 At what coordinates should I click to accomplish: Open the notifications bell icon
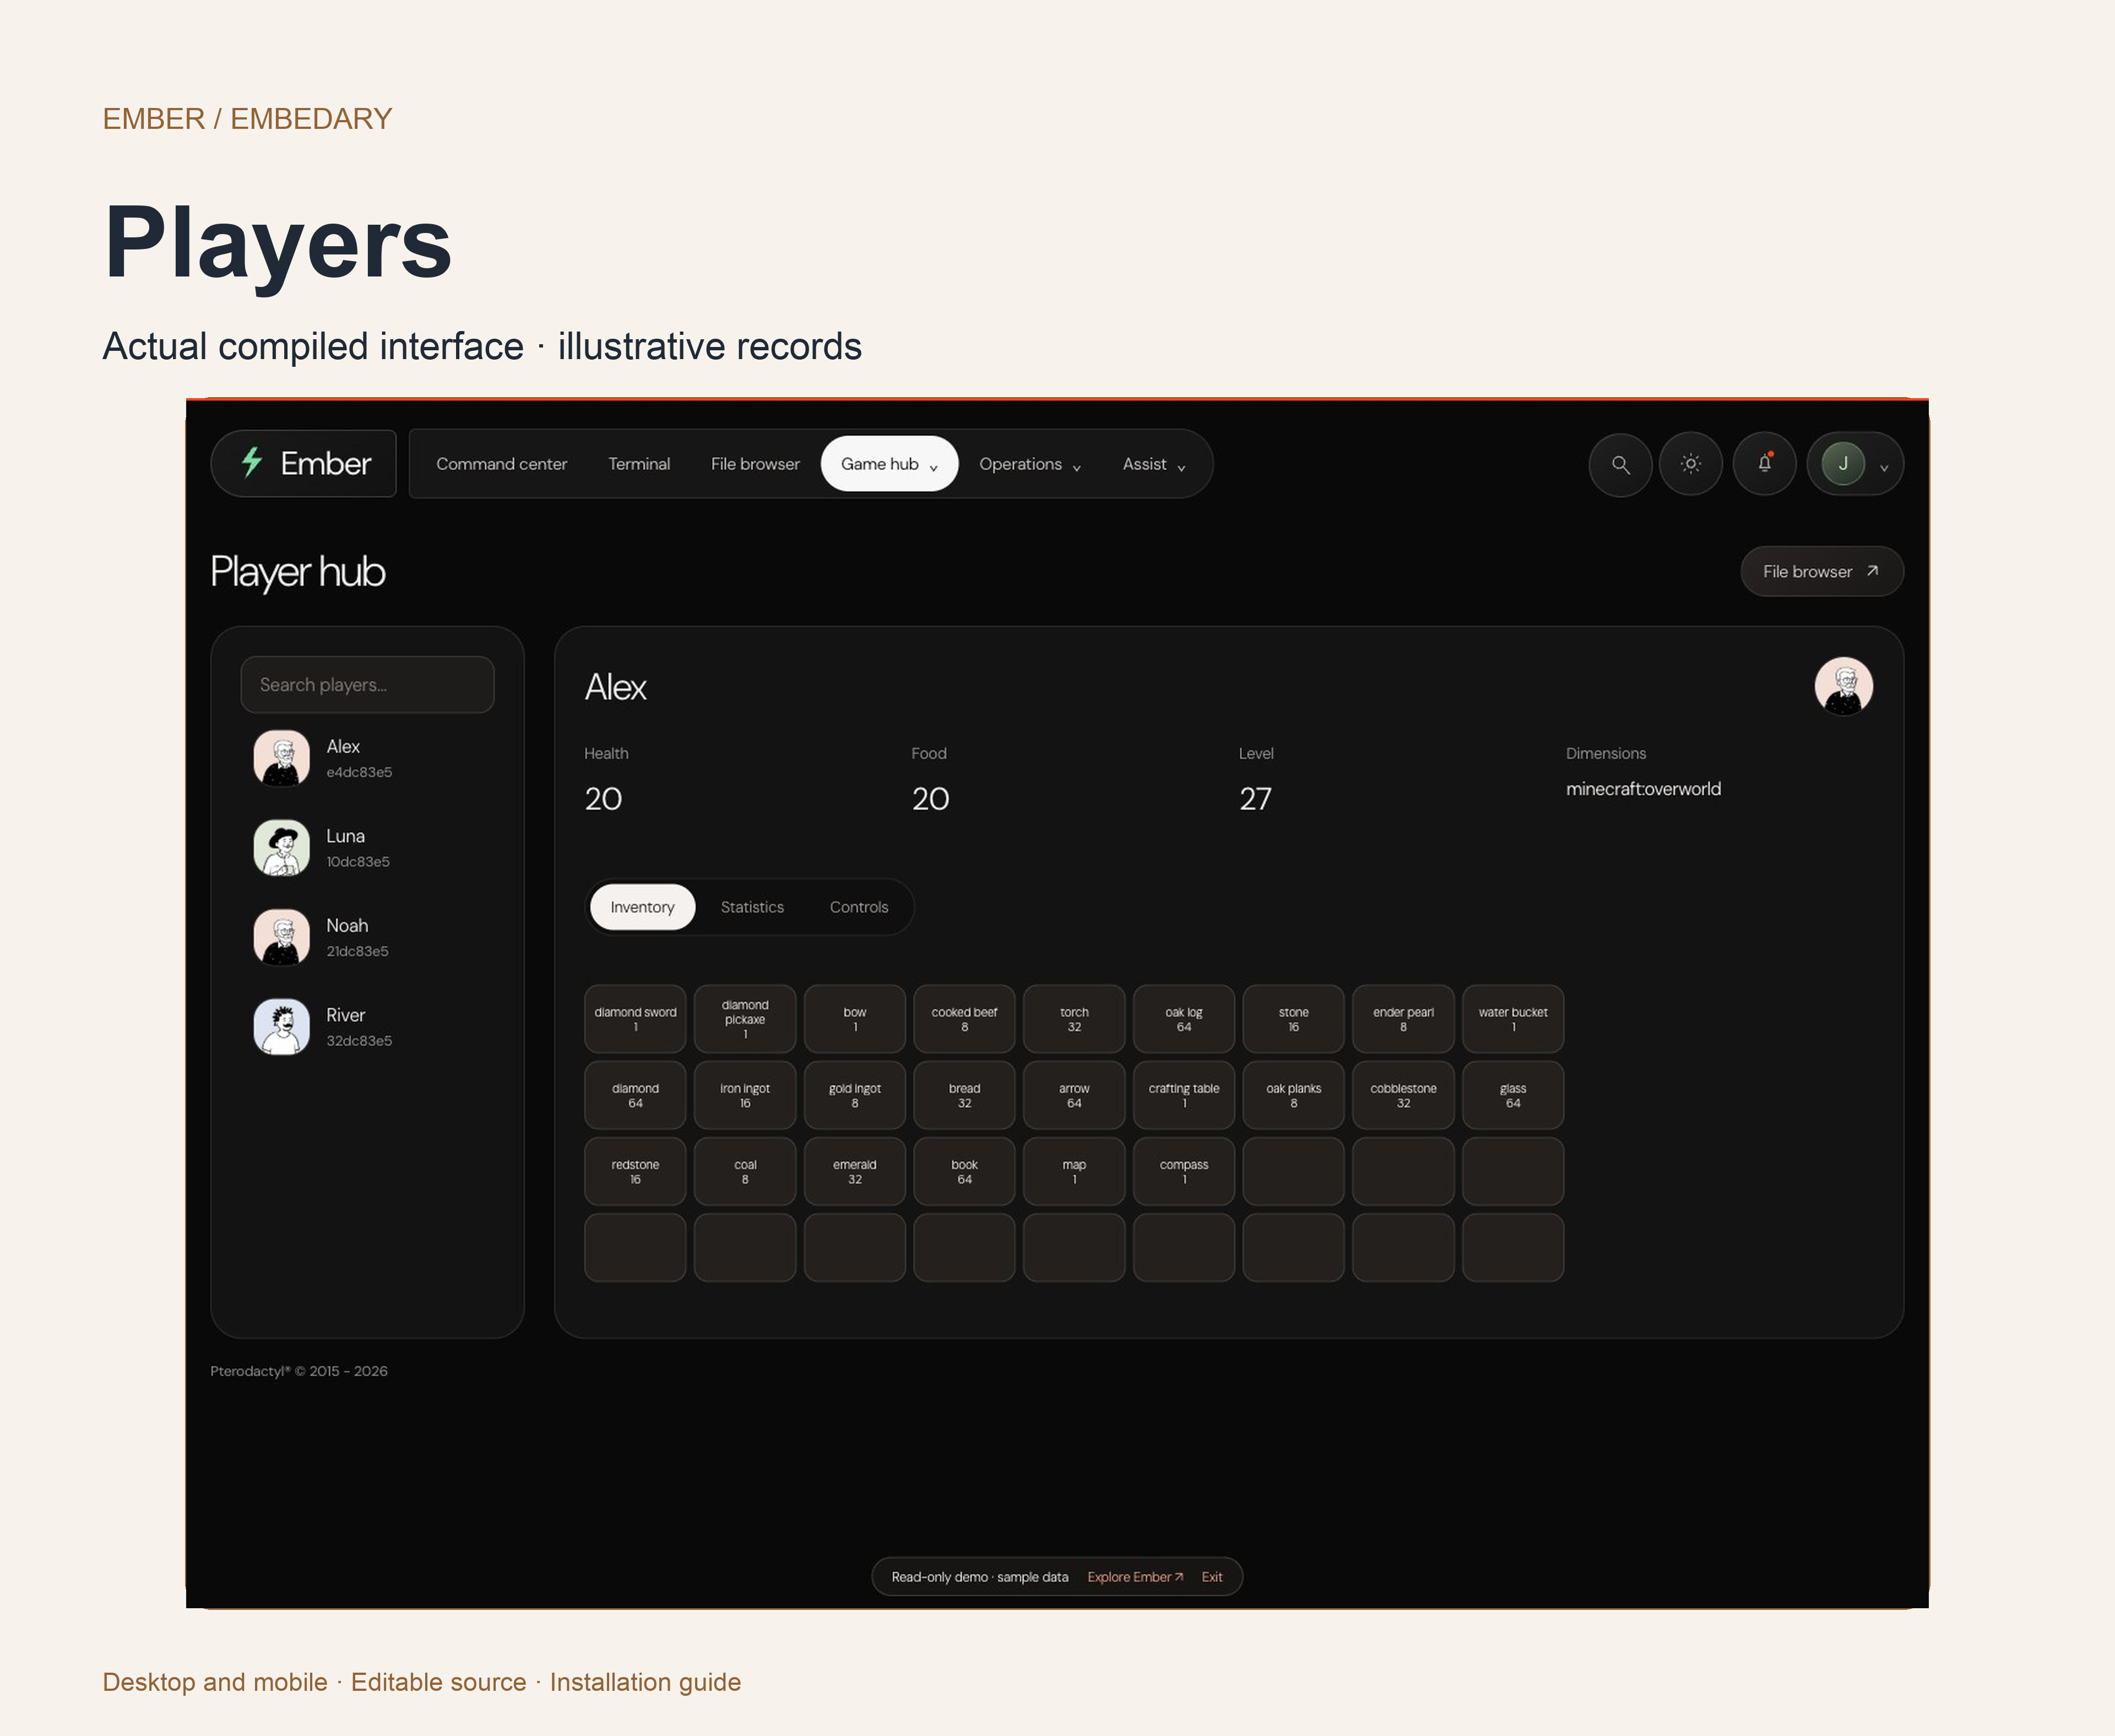click(1765, 464)
